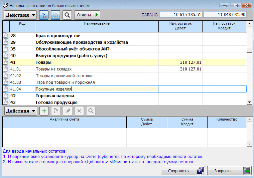Click the down arrow of the upper table scrollbar
Screen dimensions: 254x178
(249, 102)
